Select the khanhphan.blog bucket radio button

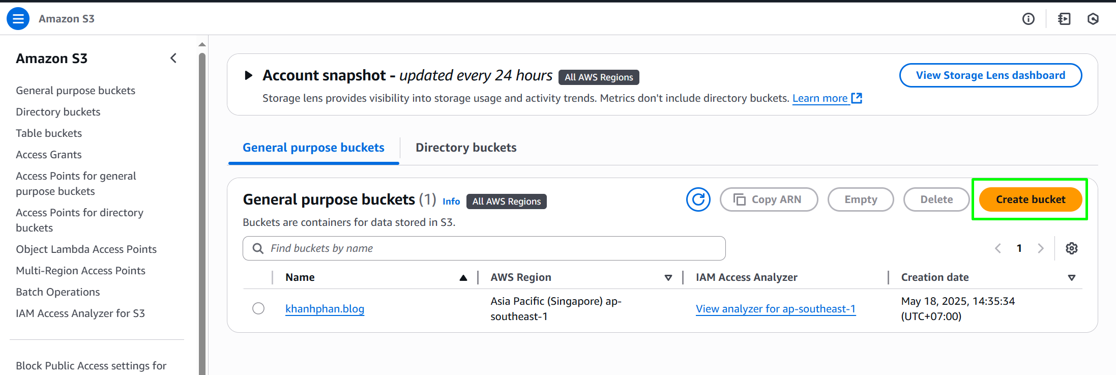click(x=258, y=308)
